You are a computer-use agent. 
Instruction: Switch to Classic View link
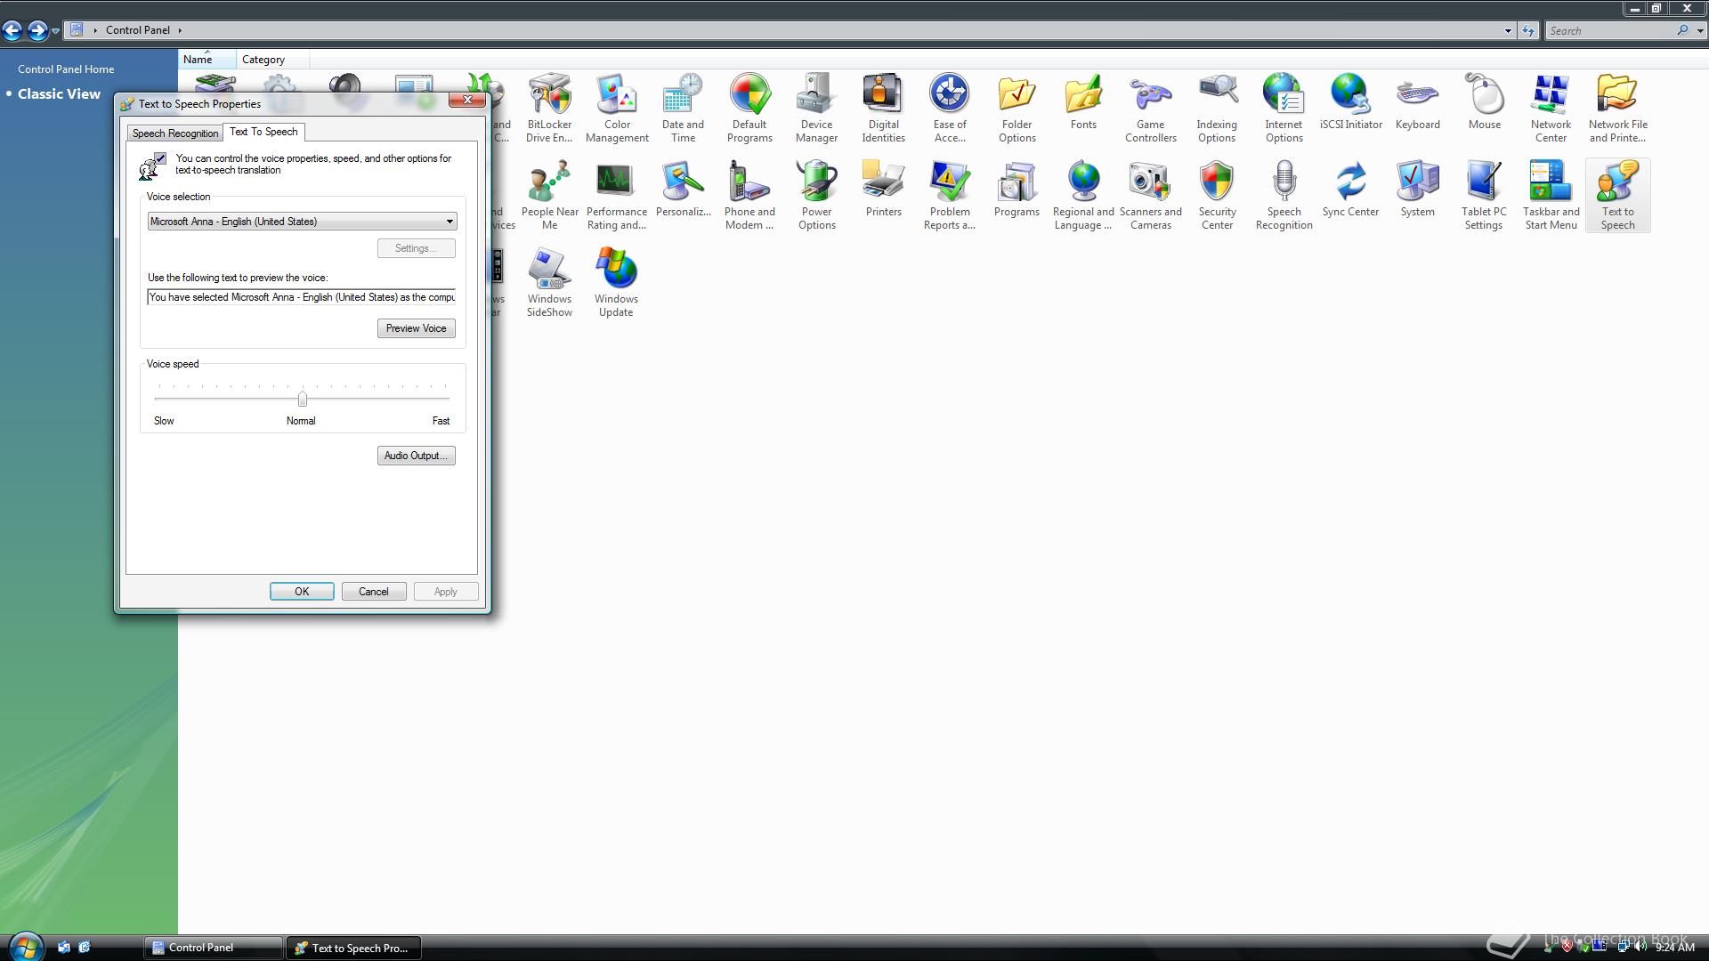click(59, 94)
